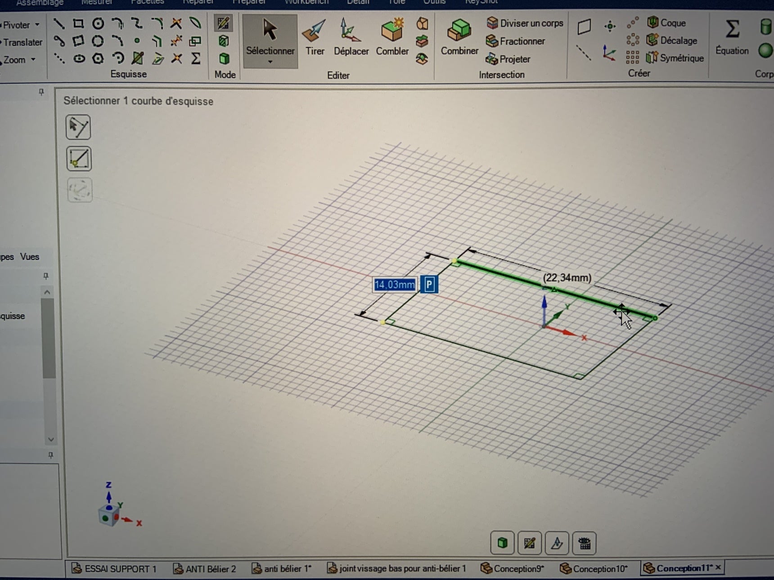This screenshot has width=774, height=580.
Task: Select the Ellipse sketch tool
Action: [x=79, y=59]
